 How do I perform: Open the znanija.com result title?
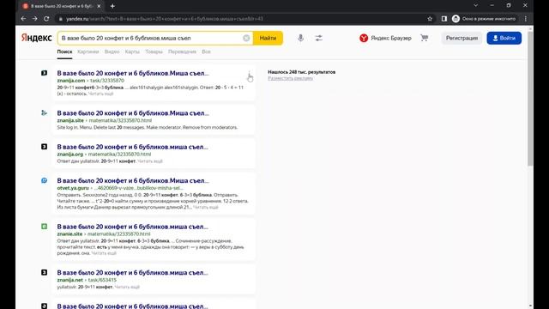tap(133, 73)
